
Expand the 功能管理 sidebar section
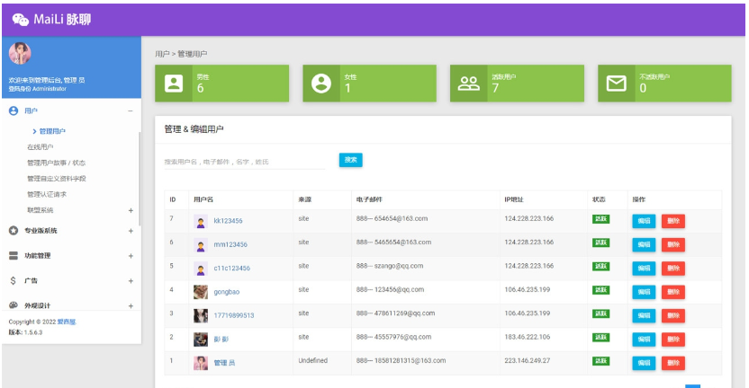131,256
